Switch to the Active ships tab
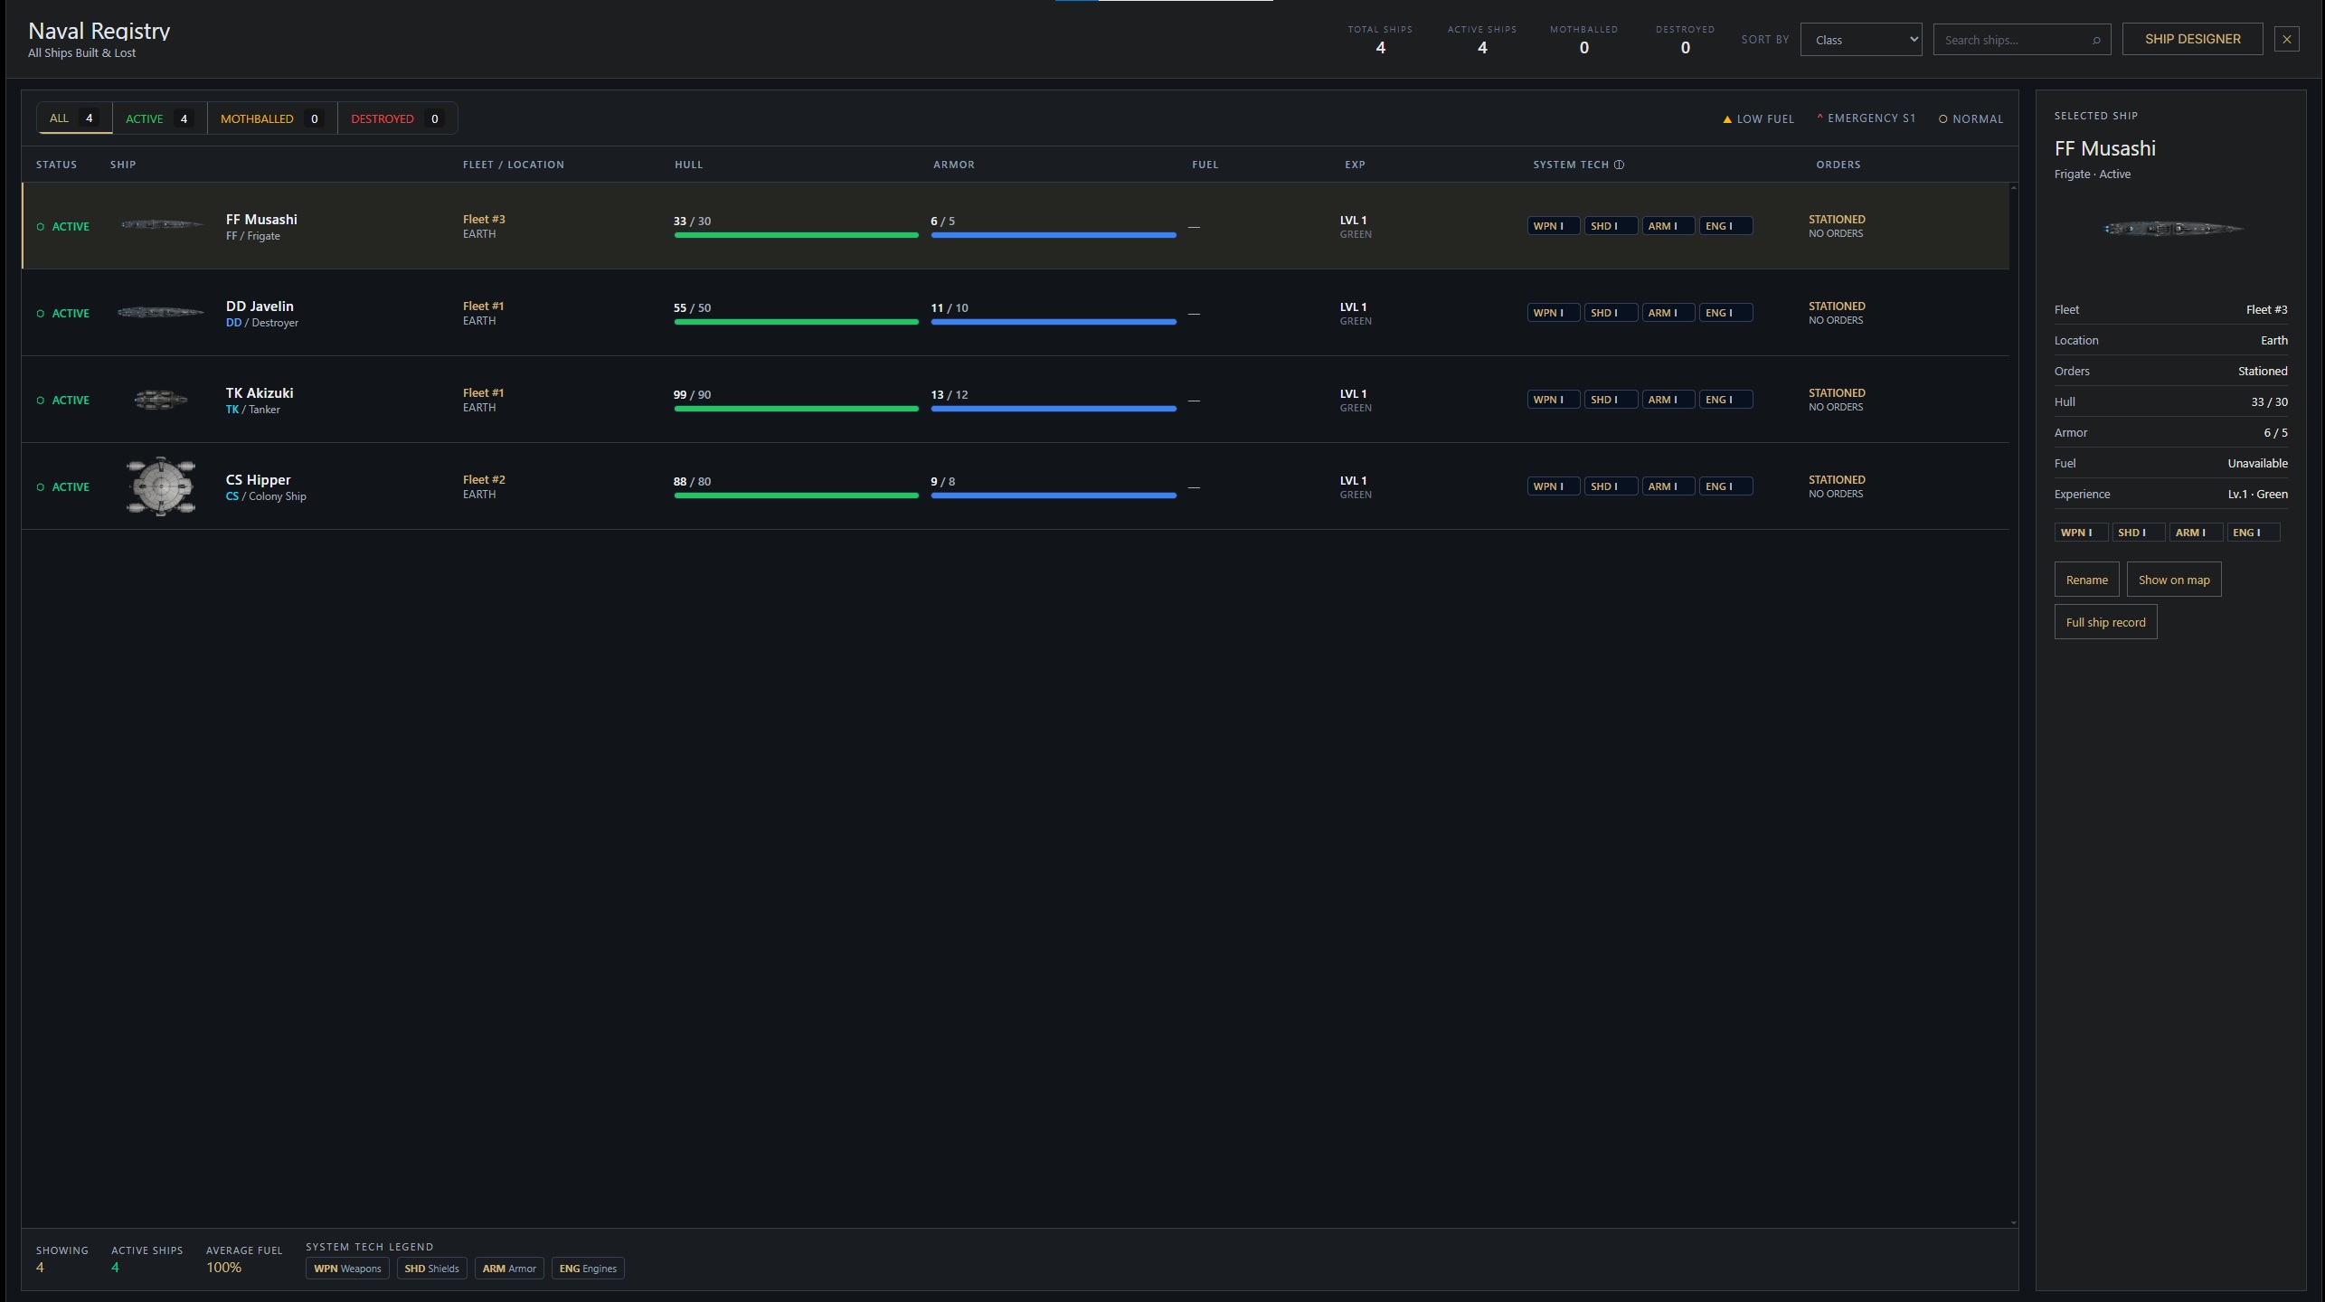 tap(159, 118)
